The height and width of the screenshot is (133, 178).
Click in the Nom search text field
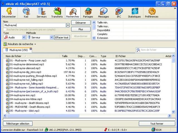click(35, 25)
